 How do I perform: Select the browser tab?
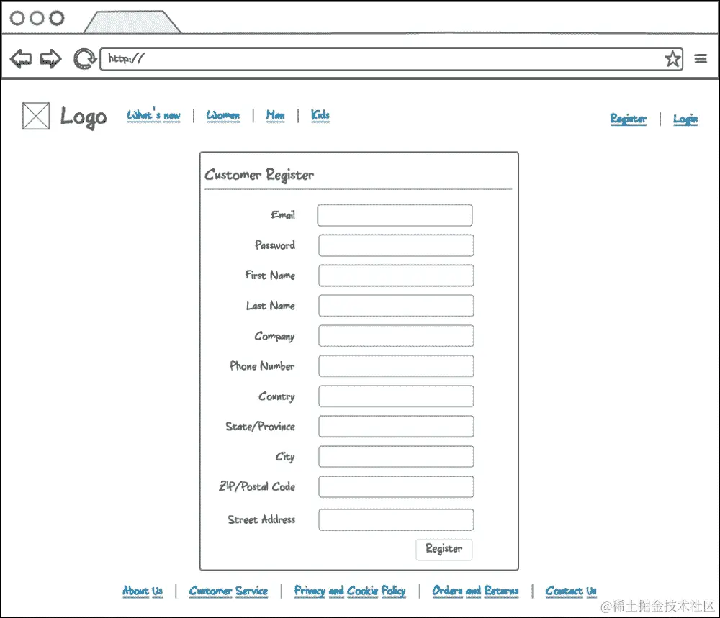(x=132, y=22)
